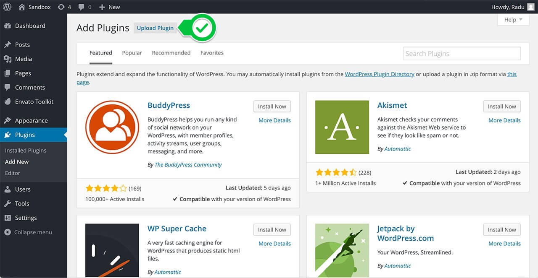
Task: Click the Pages icon in sidebar
Action: coord(8,73)
